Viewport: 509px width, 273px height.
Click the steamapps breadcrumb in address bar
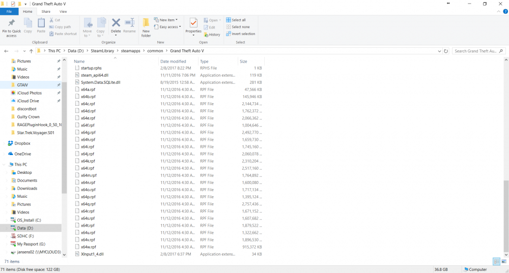[x=129, y=51]
